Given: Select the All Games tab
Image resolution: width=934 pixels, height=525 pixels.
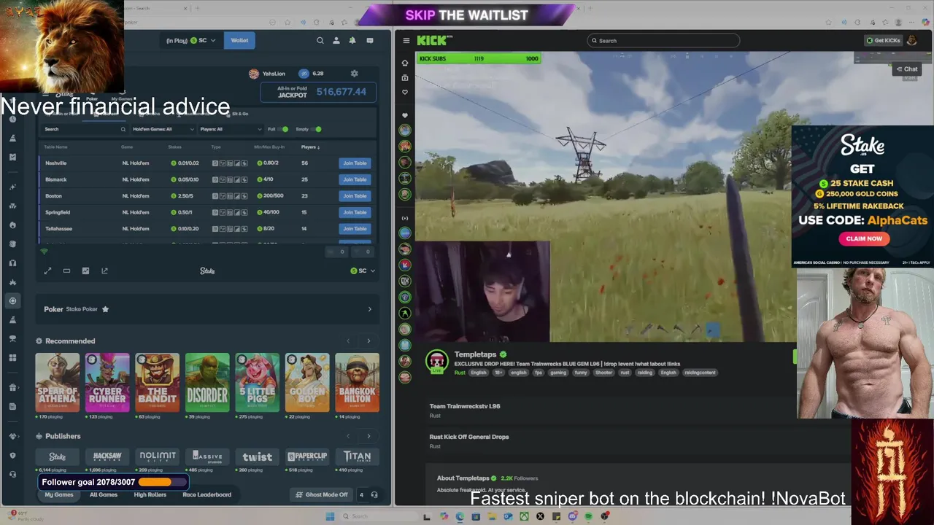Looking at the screenshot, I should coord(104,494).
